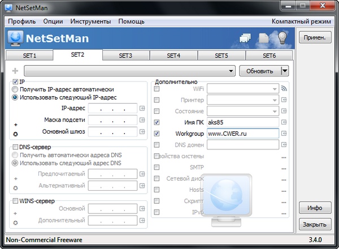Viewport: 339px width, 249px height.
Task: Click the light bulb icon in header
Action: [x=282, y=38]
